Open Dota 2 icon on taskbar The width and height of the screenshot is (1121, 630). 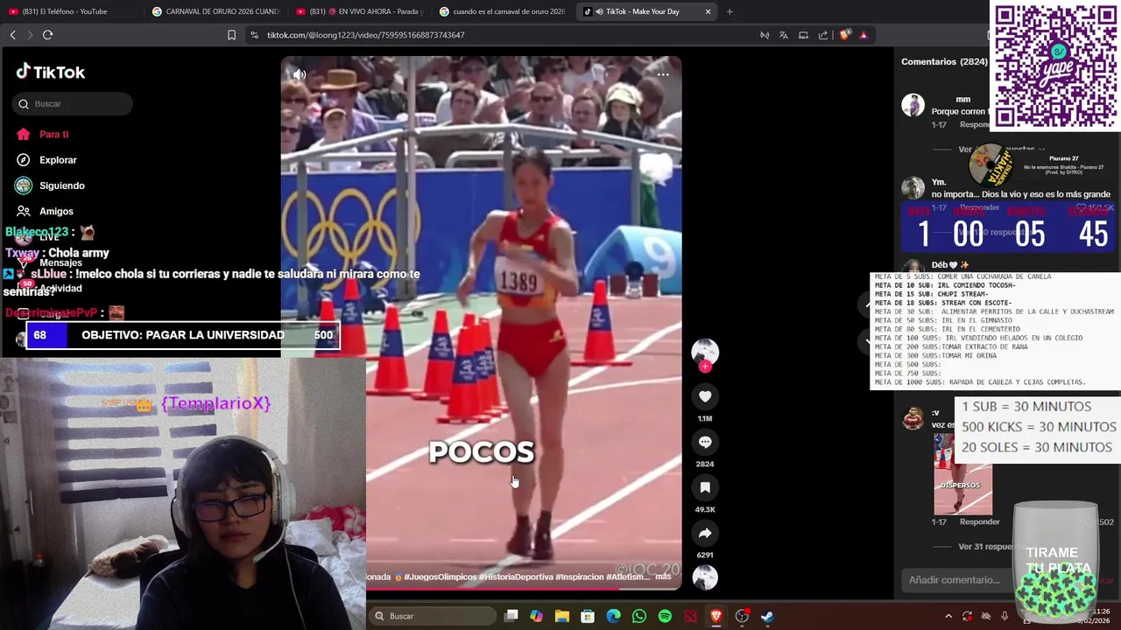pyautogui.click(x=690, y=616)
